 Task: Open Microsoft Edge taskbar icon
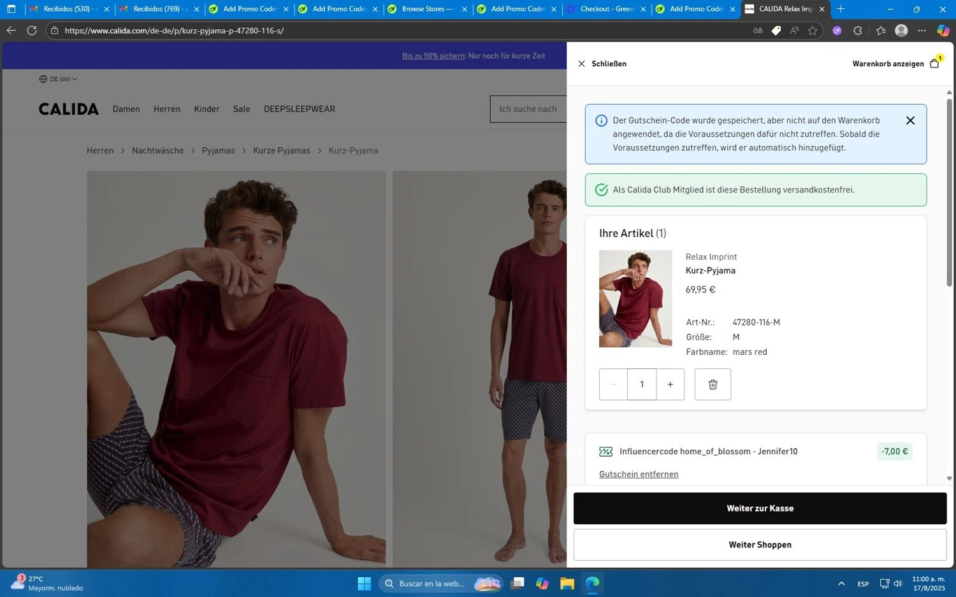click(x=592, y=584)
